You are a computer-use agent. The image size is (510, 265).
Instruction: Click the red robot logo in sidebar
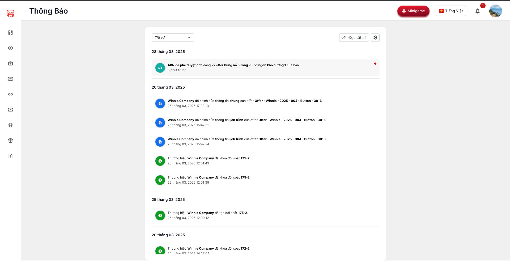coord(11,13)
